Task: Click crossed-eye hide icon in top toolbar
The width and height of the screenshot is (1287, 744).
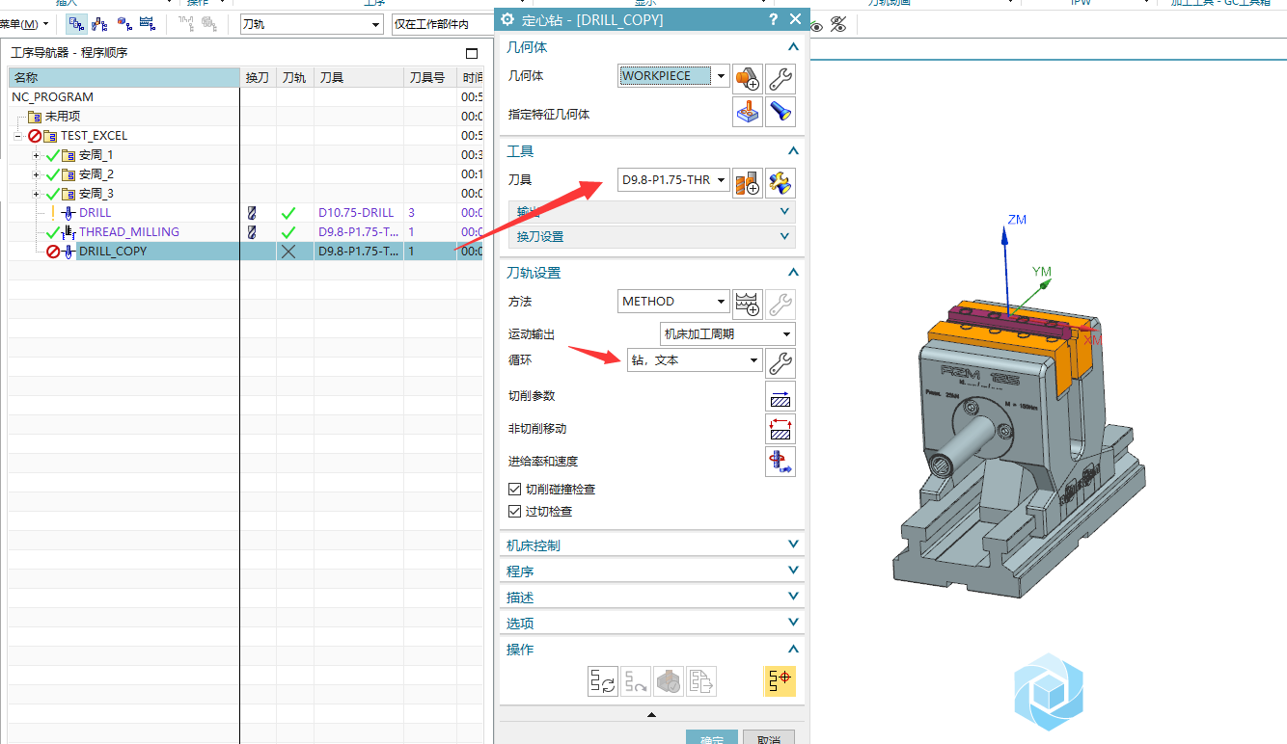Action: pyautogui.click(x=838, y=25)
